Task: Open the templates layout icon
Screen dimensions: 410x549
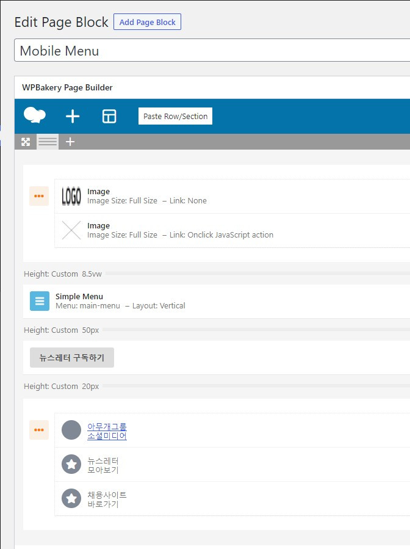Action: click(109, 116)
